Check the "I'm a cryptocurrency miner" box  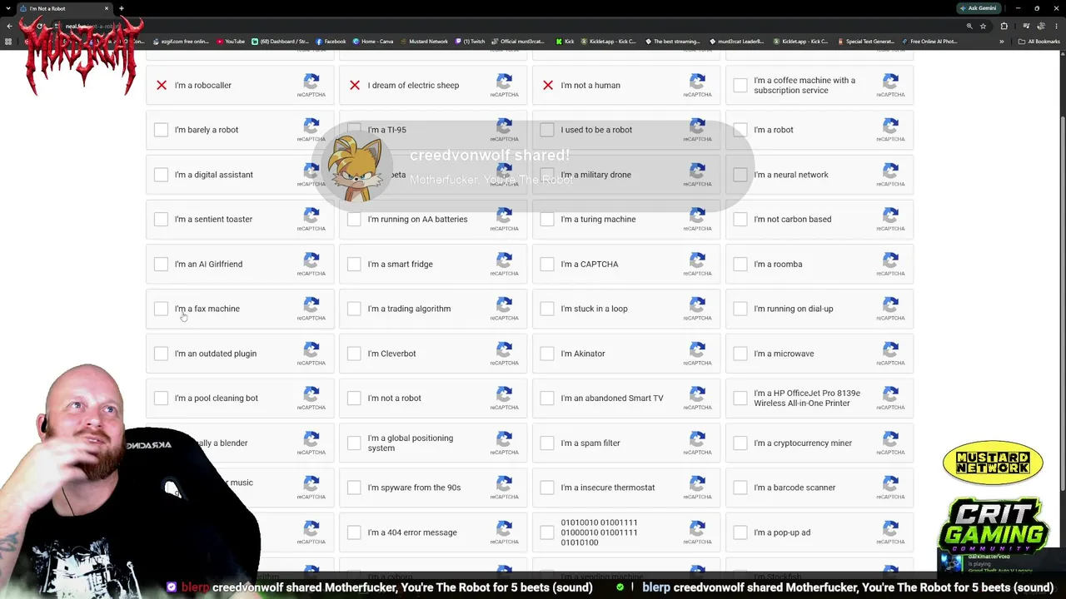click(x=741, y=443)
